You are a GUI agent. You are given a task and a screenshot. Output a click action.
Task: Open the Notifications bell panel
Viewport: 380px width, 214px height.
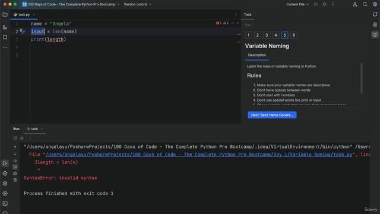[x=375, y=14]
